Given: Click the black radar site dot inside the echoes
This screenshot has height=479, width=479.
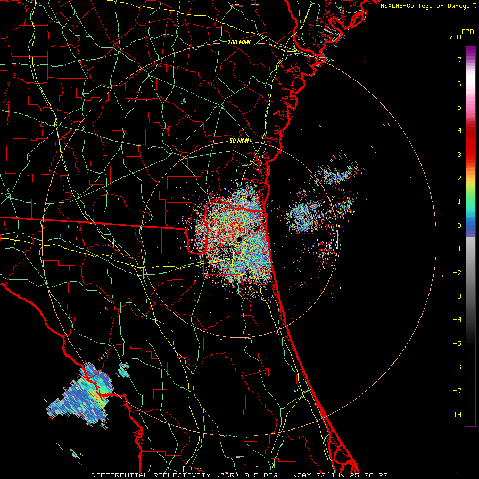Looking at the screenshot, I should (x=240, y=239).
